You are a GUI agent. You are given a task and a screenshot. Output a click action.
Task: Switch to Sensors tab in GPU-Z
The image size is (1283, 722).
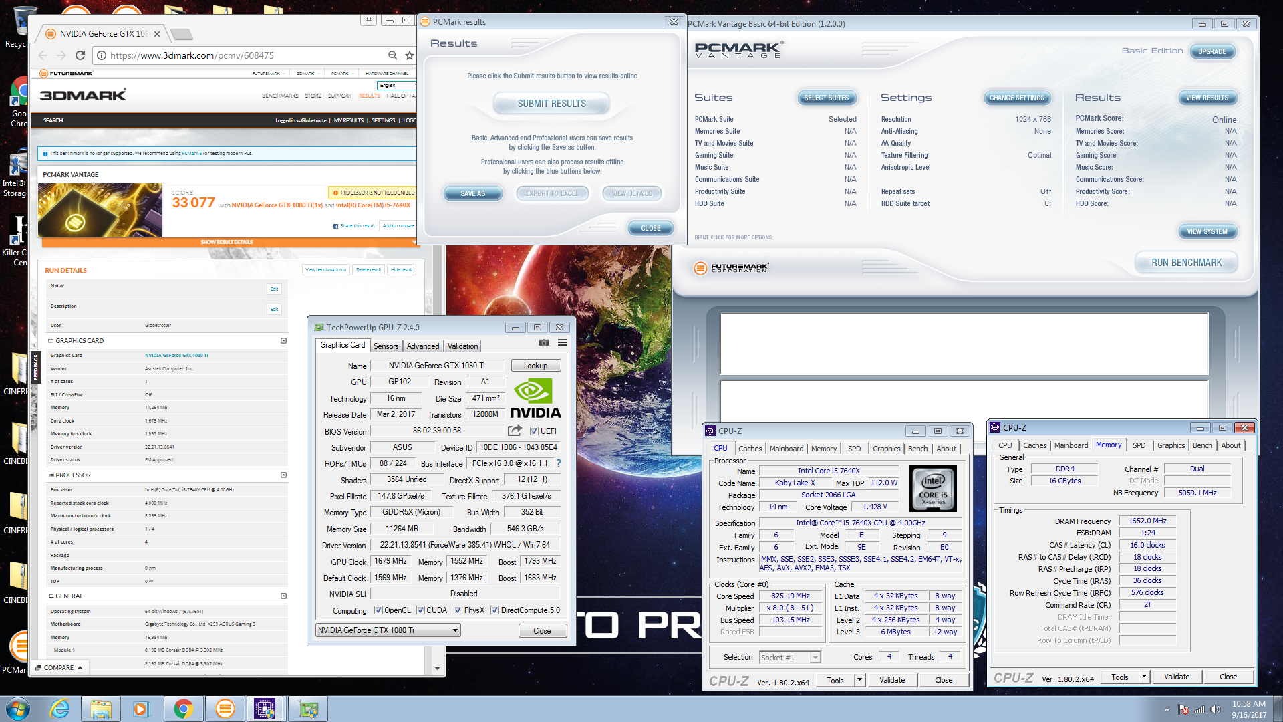tap(386, 346)
